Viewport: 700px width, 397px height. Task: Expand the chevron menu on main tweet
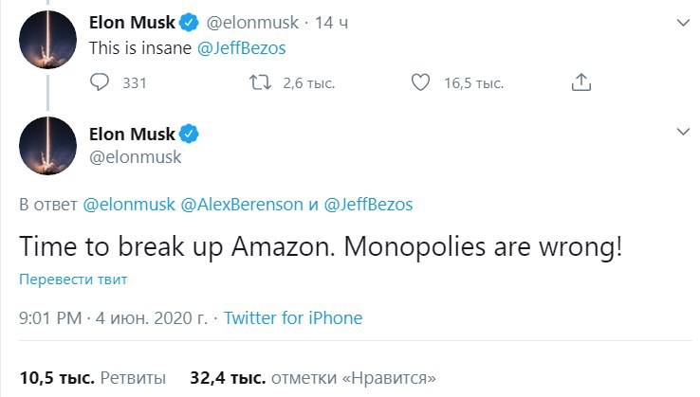683,132
